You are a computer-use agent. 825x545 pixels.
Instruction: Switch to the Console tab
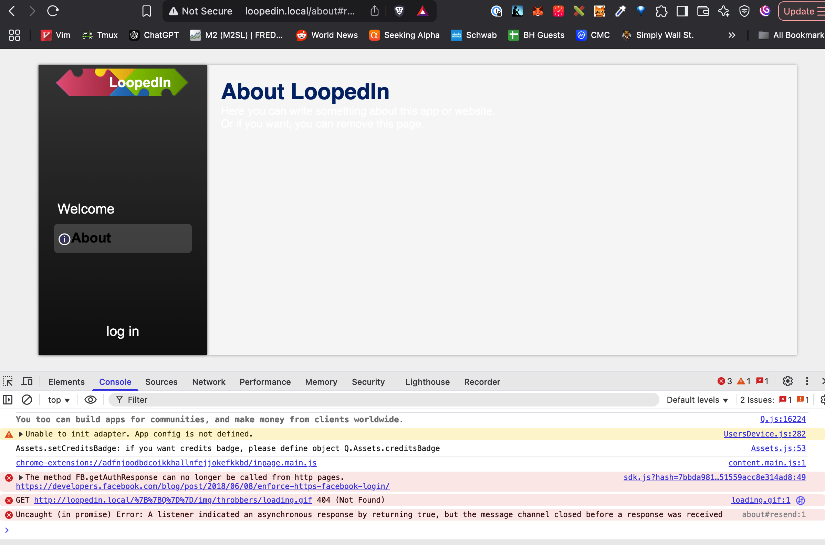pos(115,382)
